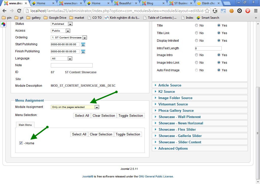Check the Home menu item checkbox
Viewport: 260px width, 184px height.
tap(21, 143)
